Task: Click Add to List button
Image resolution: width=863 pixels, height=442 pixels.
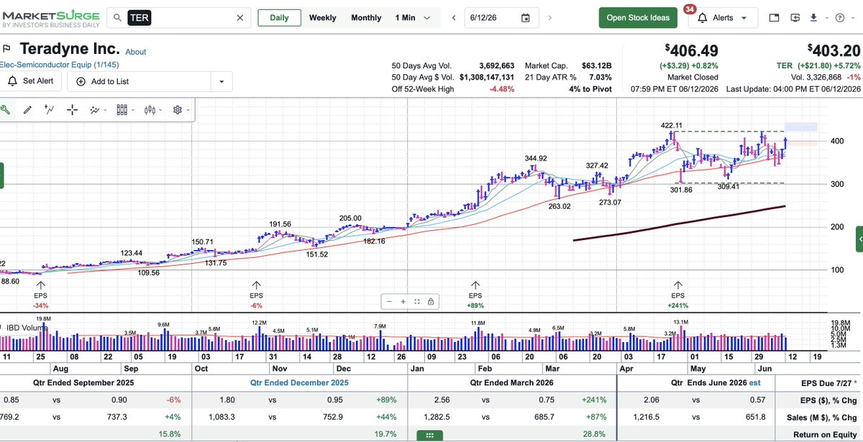Action: [x=140, y=81]
